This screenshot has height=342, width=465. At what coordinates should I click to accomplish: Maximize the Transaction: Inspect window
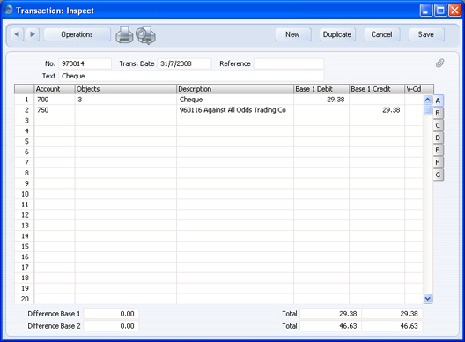pyautogui.click(x=440, y=11)
